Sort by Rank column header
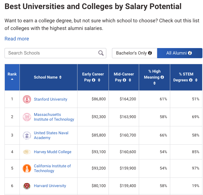This screenshot has width=203, height=195. tap(12, 76)
